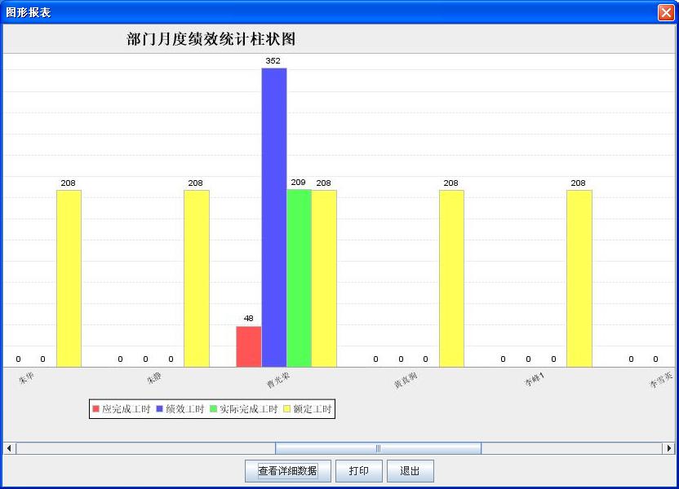Click the scrollbar left arrow

click(x=7, y=447)
